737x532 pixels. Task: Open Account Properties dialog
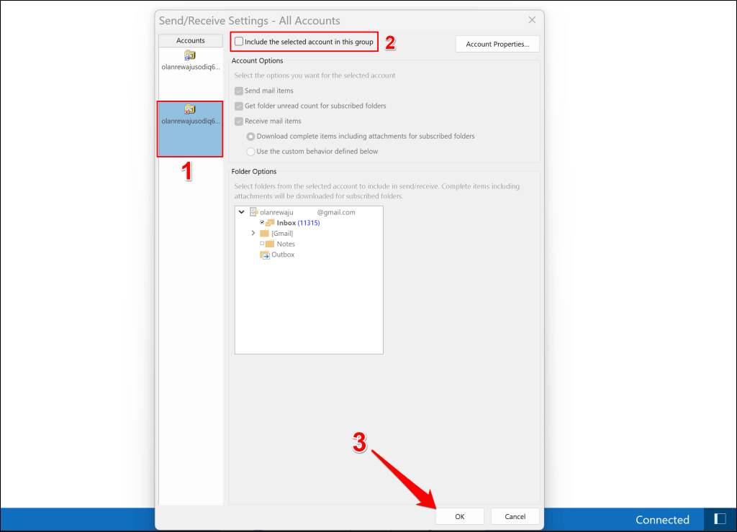[x=497, y=45]
